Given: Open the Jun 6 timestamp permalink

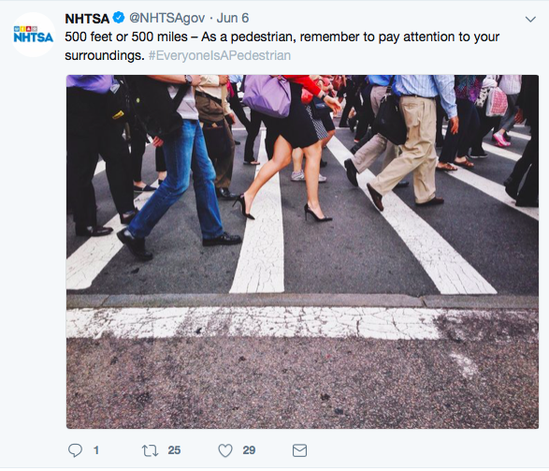Looking at the screenshot, I should [233, 18].
